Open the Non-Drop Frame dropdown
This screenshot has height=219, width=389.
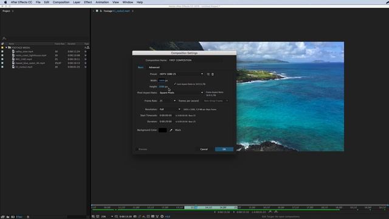pos(216,101)
